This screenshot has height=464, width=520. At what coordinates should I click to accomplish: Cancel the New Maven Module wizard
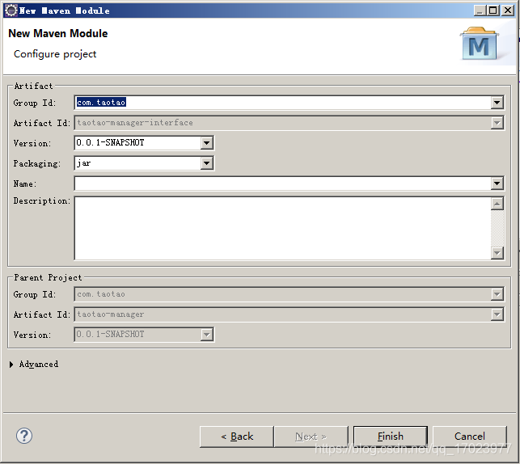coord(470,437)
